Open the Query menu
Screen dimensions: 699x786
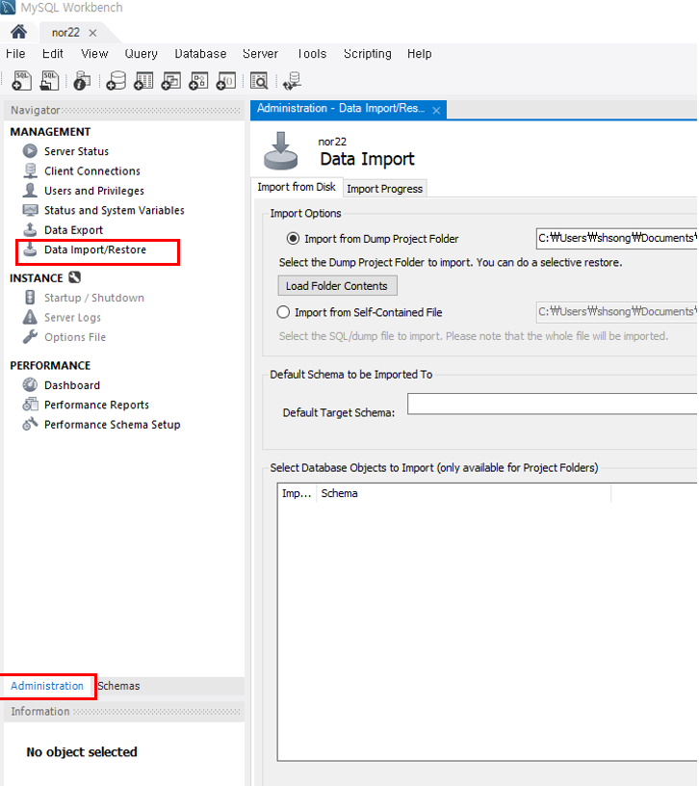pyautogui.click(x=141, y=54)
